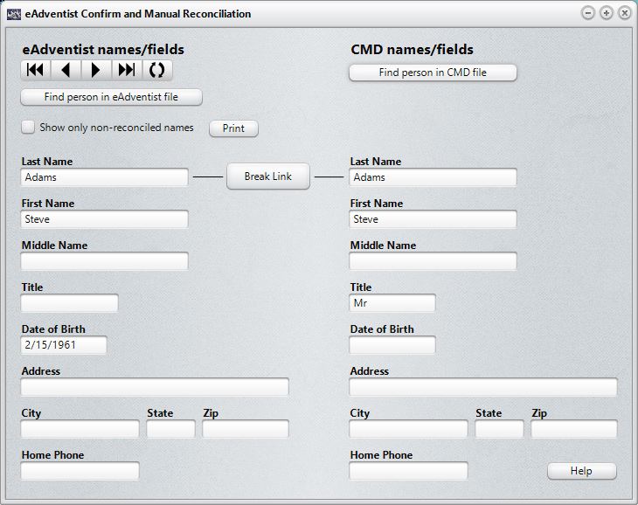
Task: Minimize the reconciliation window
Action: (x=588, y=13)
